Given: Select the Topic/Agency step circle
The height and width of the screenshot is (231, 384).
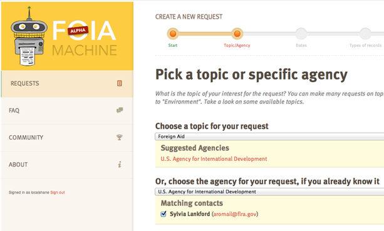Looking at the screenshot, I should click(x=237, y=34).
